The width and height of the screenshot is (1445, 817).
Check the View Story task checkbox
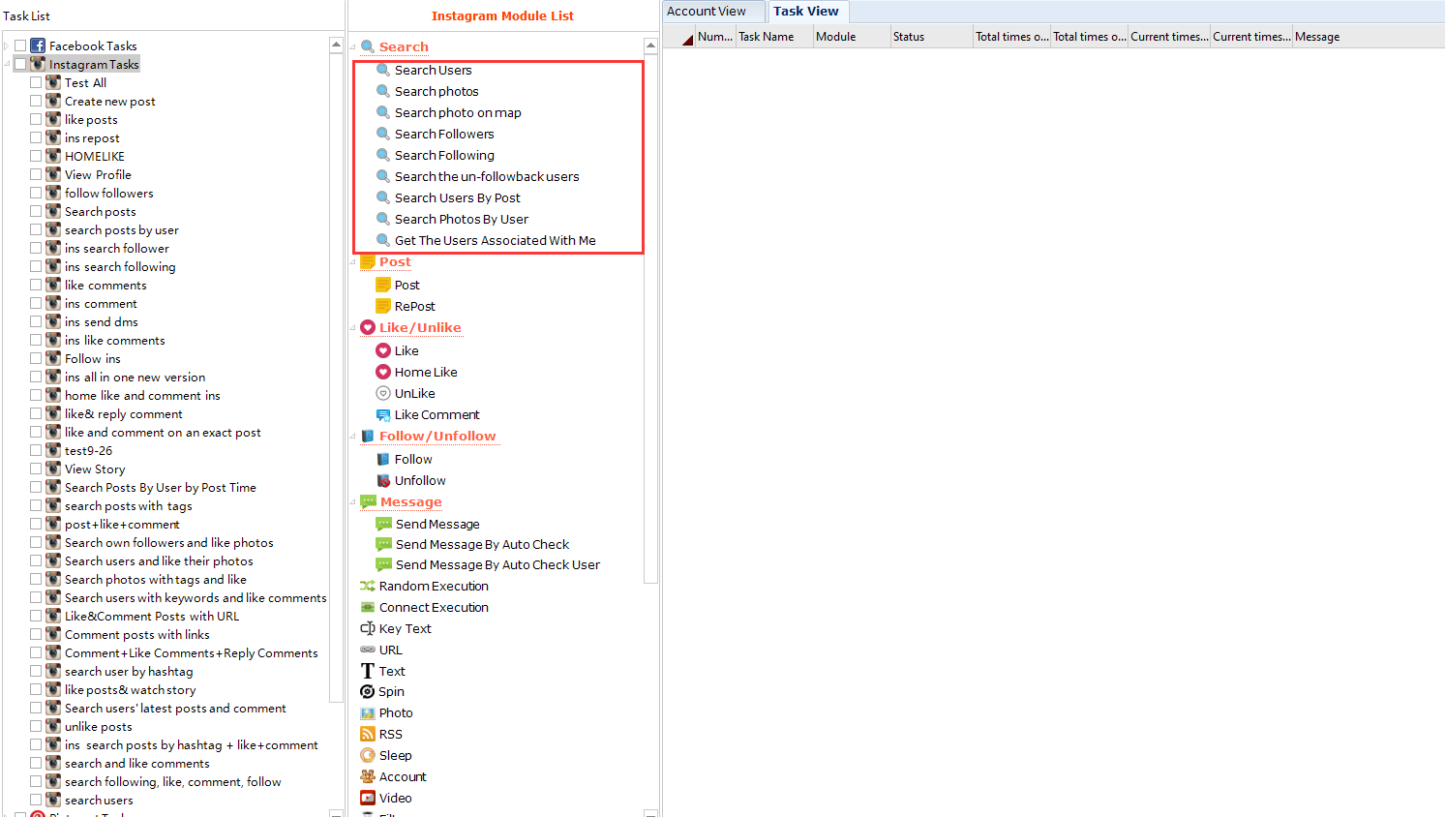click(36, 469)
